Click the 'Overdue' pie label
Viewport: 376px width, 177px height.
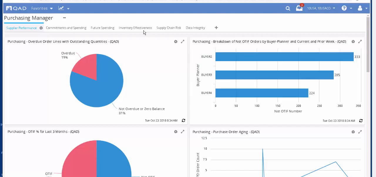pos(68,53)
